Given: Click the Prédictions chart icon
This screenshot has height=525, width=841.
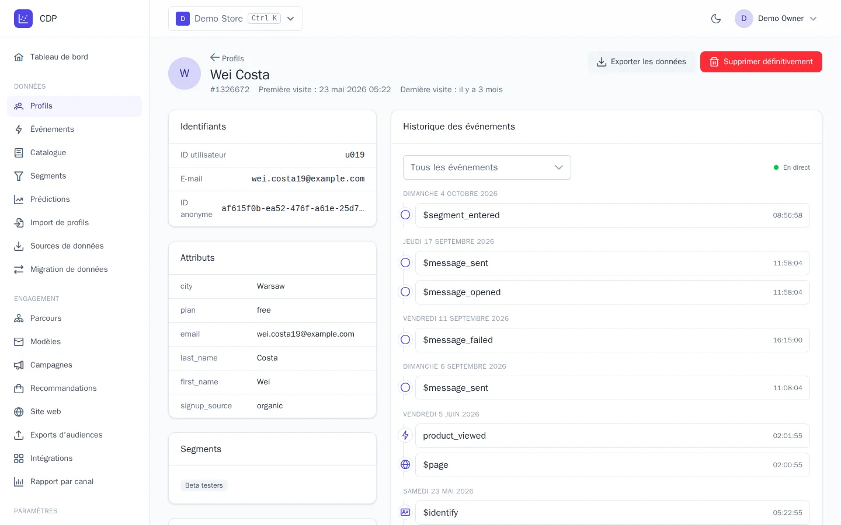Looking at the screenshot, I should coord(19,199).
